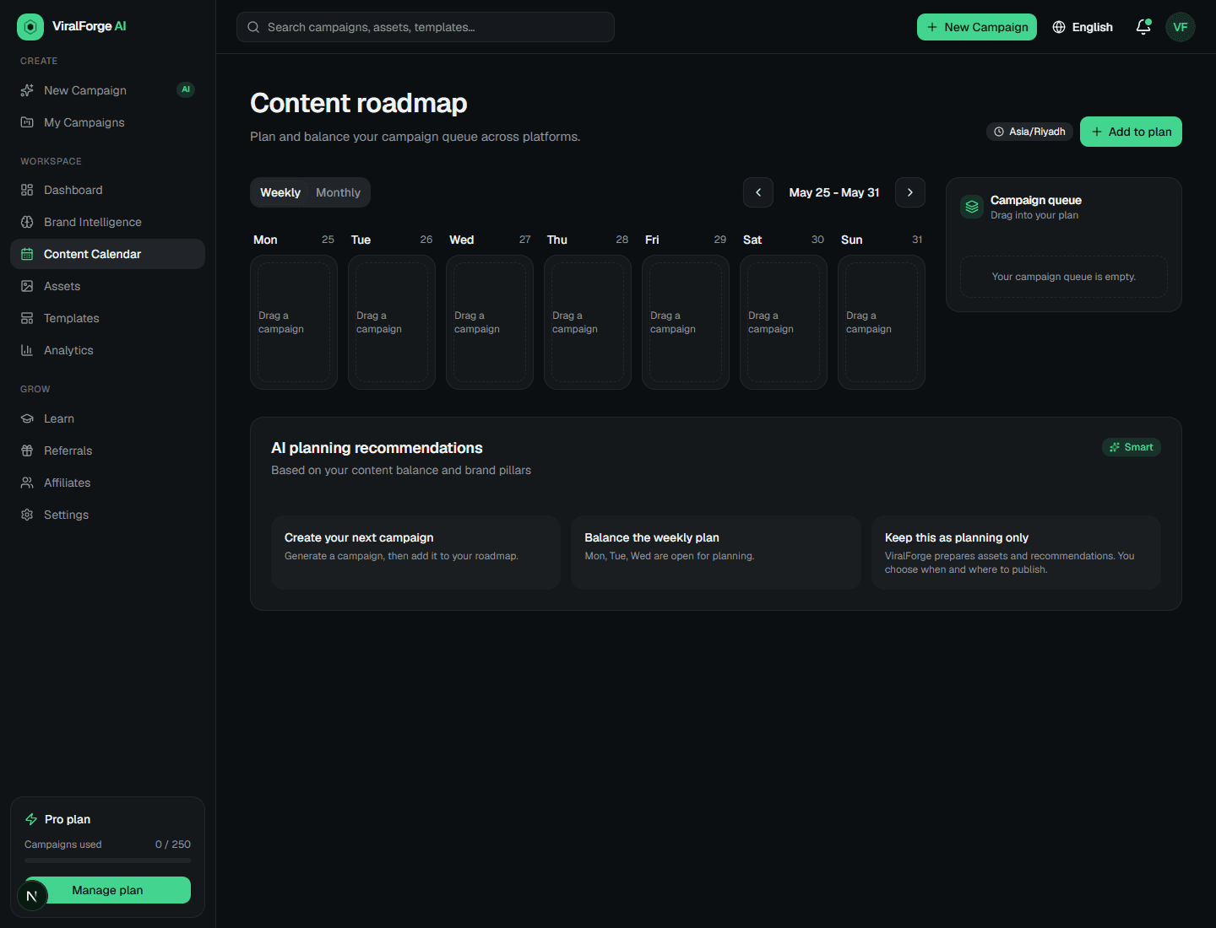Click the Templates layout icon
This screenshot has width=1216, height=928.
27,318
